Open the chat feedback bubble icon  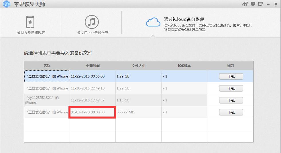[x=253, y=4]
